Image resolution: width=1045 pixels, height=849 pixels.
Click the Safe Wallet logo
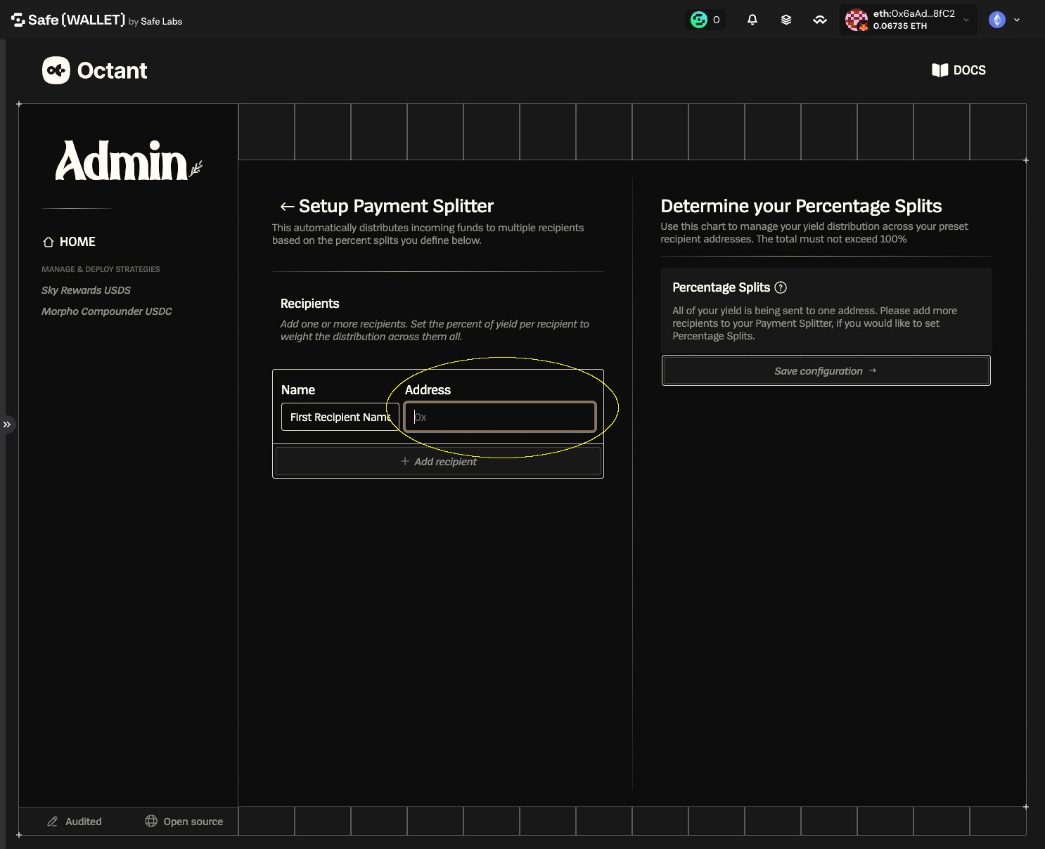pos(96,20)
